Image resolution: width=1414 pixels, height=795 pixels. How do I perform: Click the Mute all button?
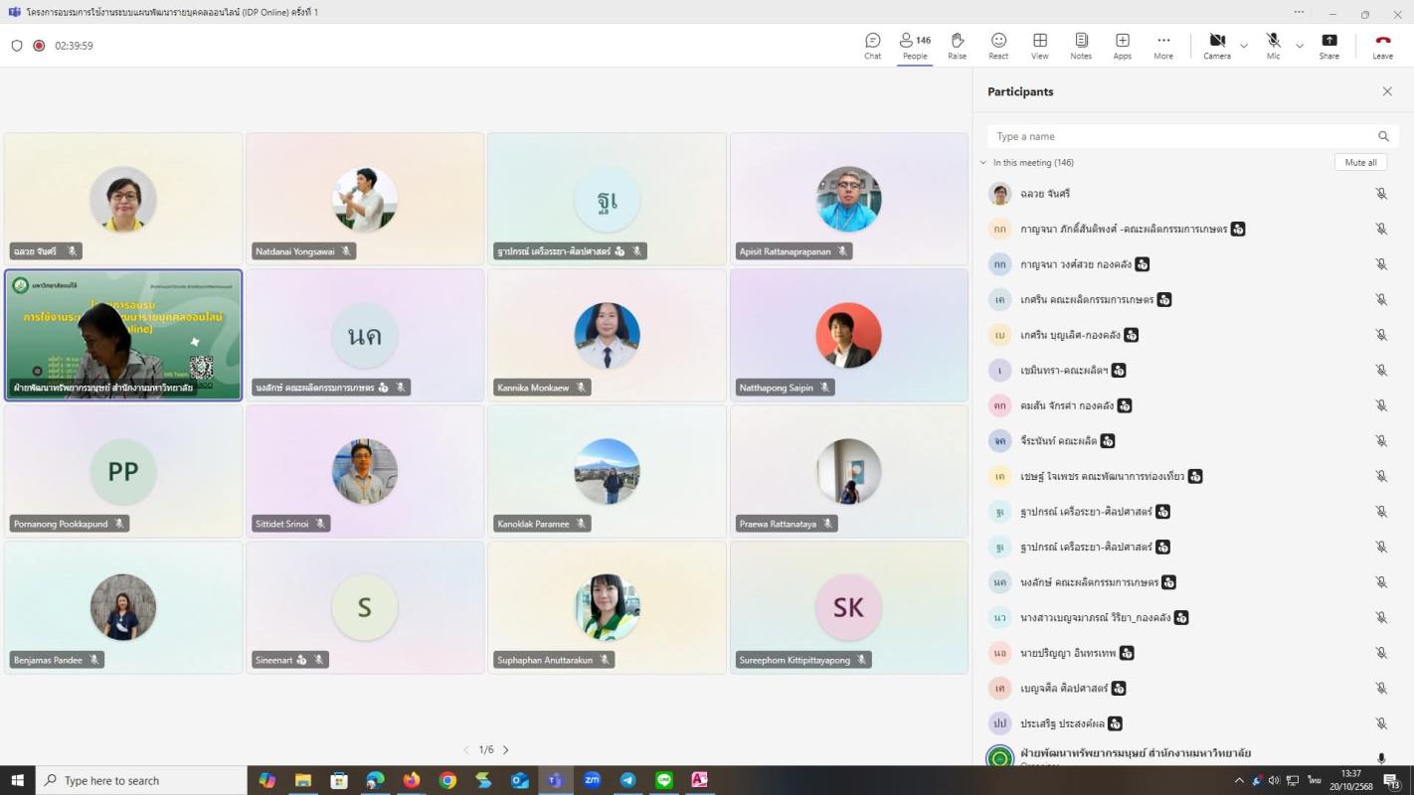point(1360,163)
